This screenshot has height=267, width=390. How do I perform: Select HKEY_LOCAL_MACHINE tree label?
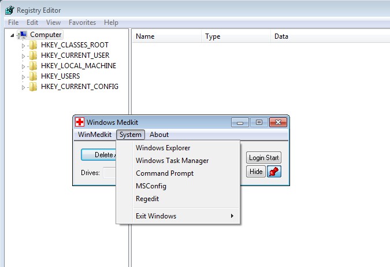coord(79,66)
